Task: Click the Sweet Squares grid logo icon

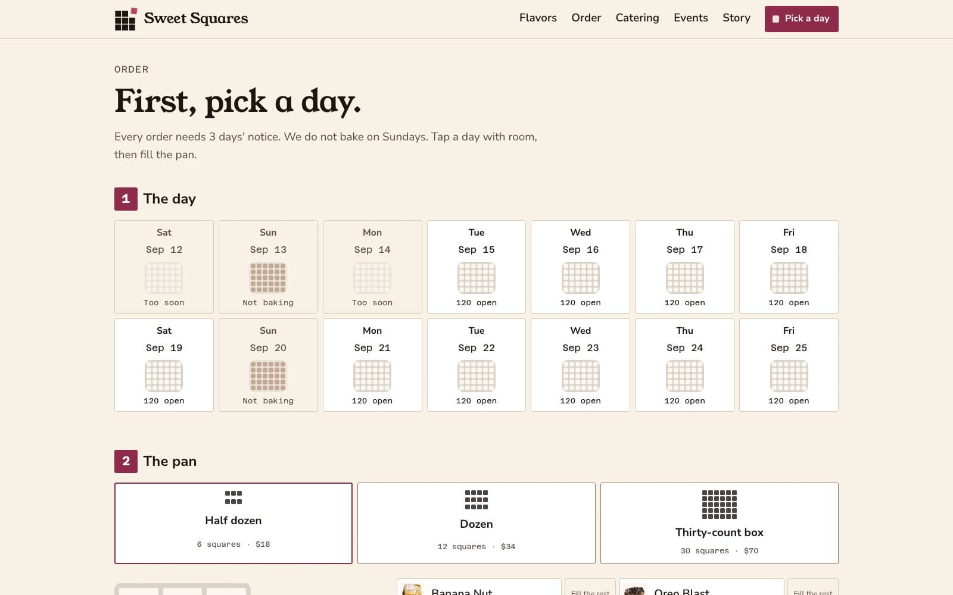Action: point(126,19)
